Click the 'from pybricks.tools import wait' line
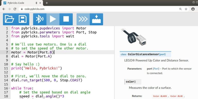The image size is (198, 99). pyautogui.click(x=43, y=36)
